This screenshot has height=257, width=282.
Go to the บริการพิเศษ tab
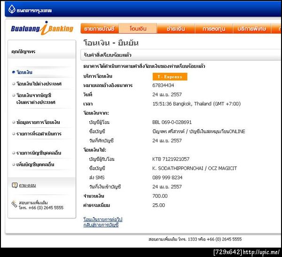(252, 29)
